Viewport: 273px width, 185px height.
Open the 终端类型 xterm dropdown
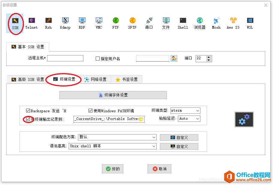click(x=185, y=110)
